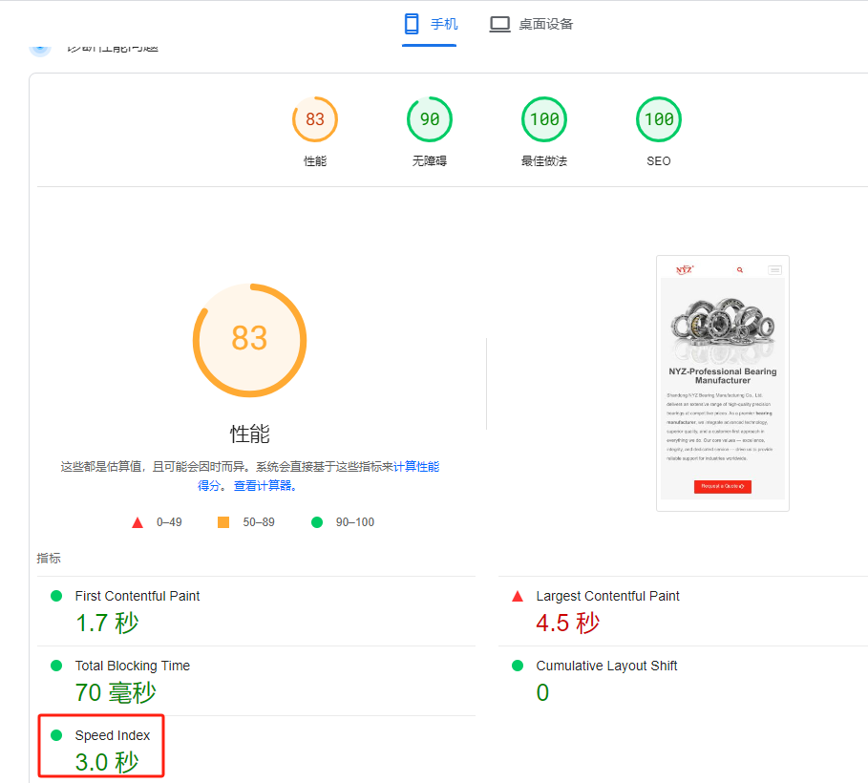Open the 计算性能得分 link
The width and height of the screenshot is (868, 783).
pos(416,467)
